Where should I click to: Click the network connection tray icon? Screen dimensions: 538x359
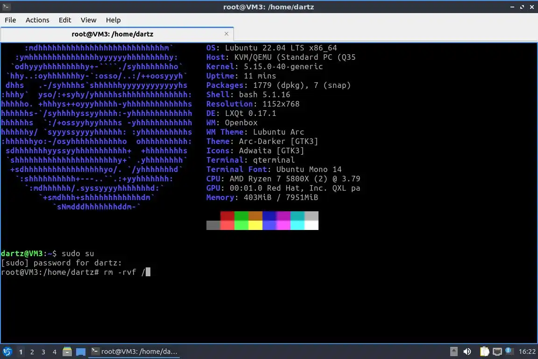497,352
